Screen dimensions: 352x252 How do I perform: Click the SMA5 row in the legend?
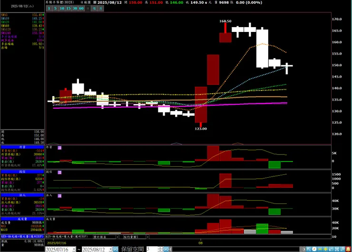tap(22, 15)
